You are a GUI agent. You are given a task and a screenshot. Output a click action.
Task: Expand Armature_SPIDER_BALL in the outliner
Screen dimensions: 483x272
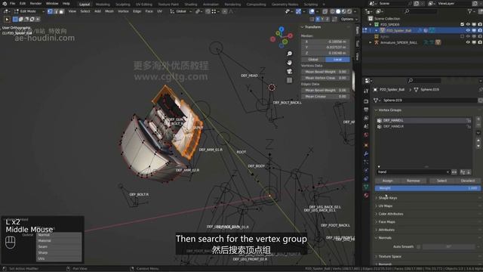371,42
